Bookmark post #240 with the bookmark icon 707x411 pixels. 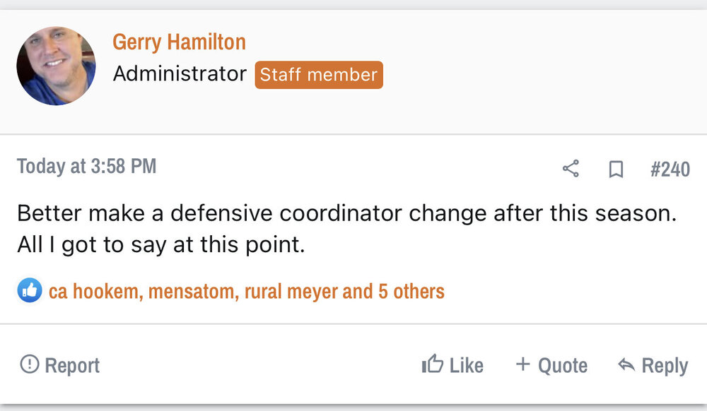(x=616, y=169)
